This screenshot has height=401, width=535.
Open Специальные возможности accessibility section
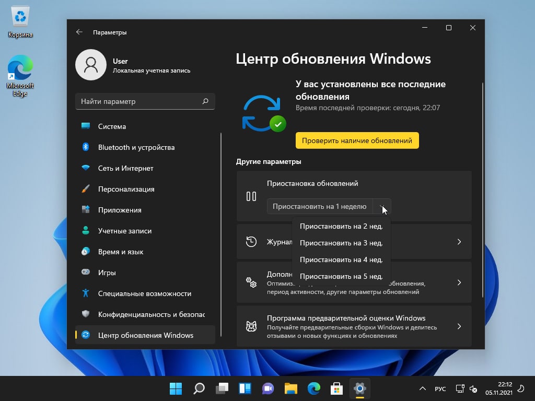click(144, 293)
